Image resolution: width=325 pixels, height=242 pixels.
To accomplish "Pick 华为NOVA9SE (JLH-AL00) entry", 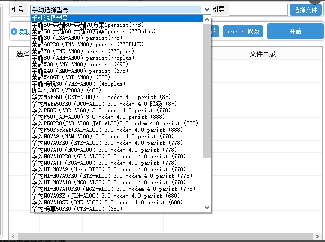I will 117,196.
